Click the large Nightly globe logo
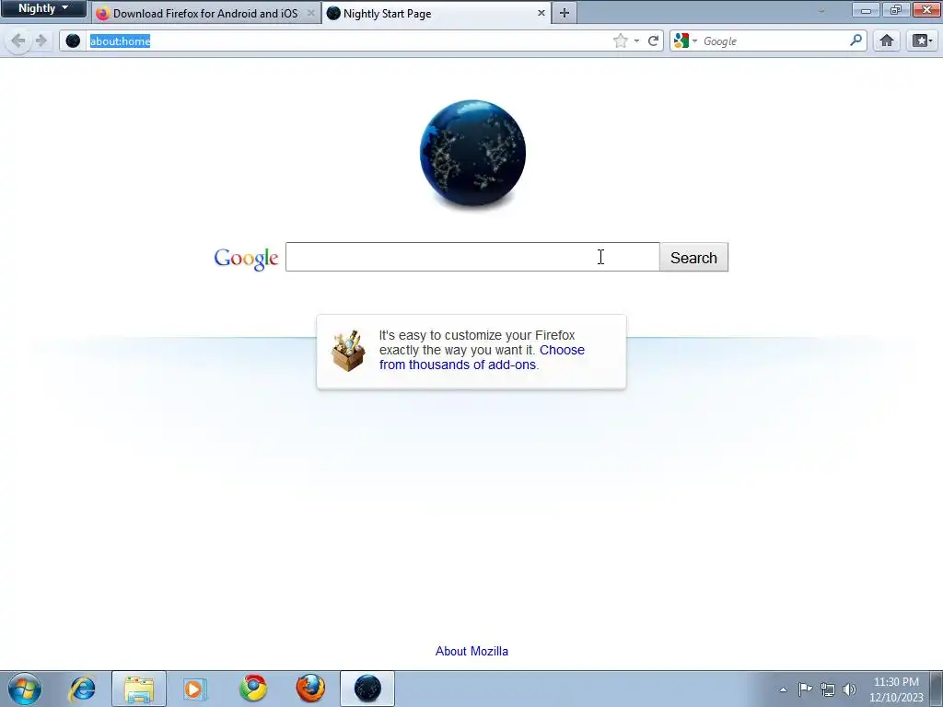The width and height of the screenshot is (943, 707). tap(472, 154)
